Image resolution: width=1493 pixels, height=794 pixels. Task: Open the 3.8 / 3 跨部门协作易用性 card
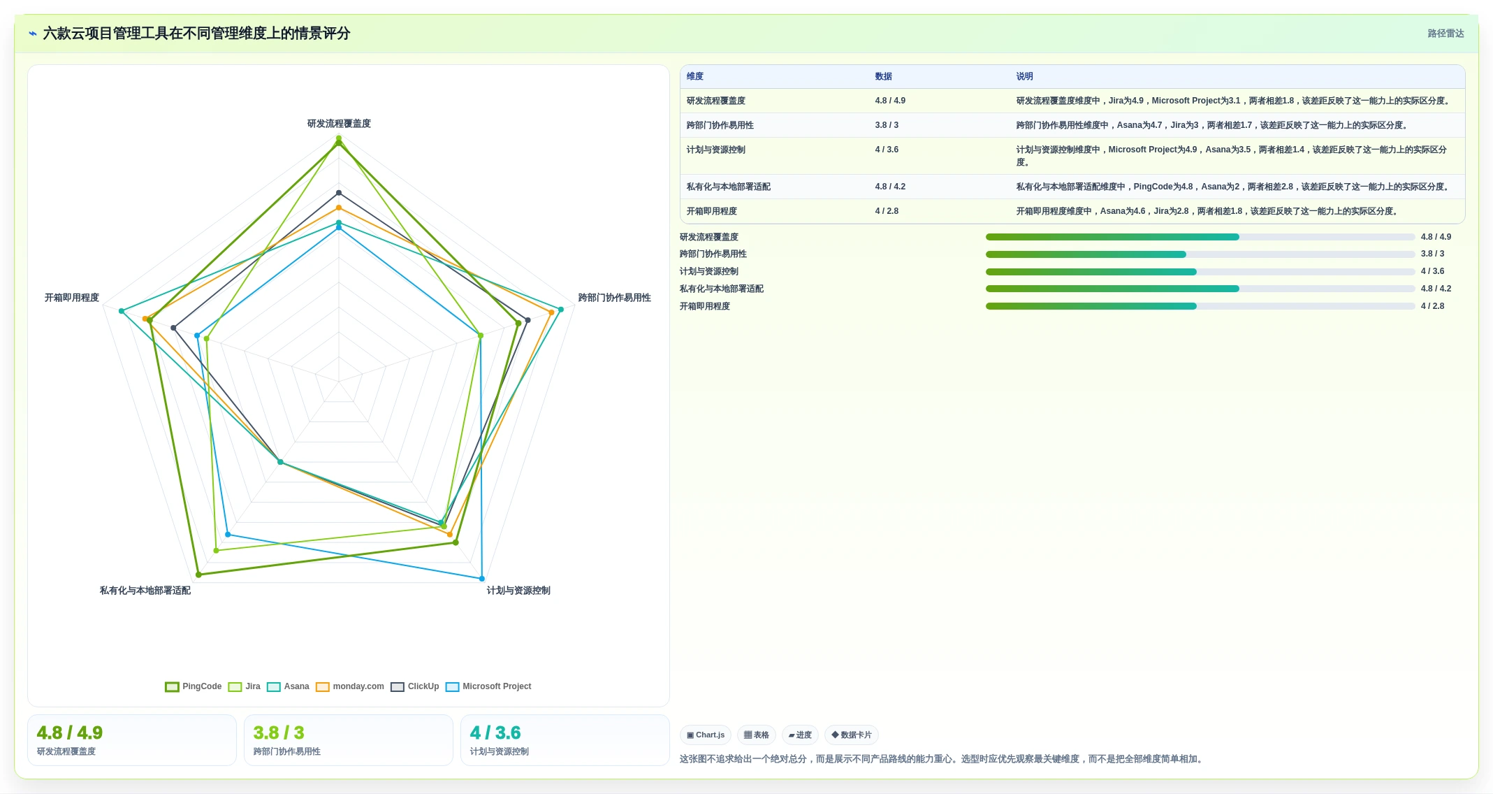(349, 740)
